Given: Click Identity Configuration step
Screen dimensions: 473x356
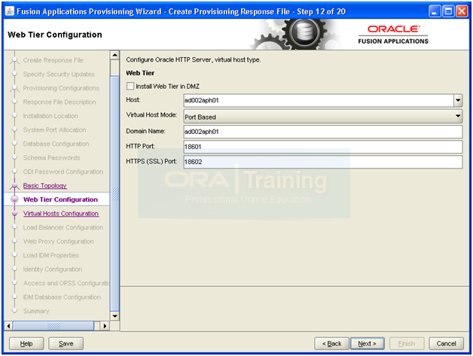Looking at the screenshot, I should coord(53,269).
